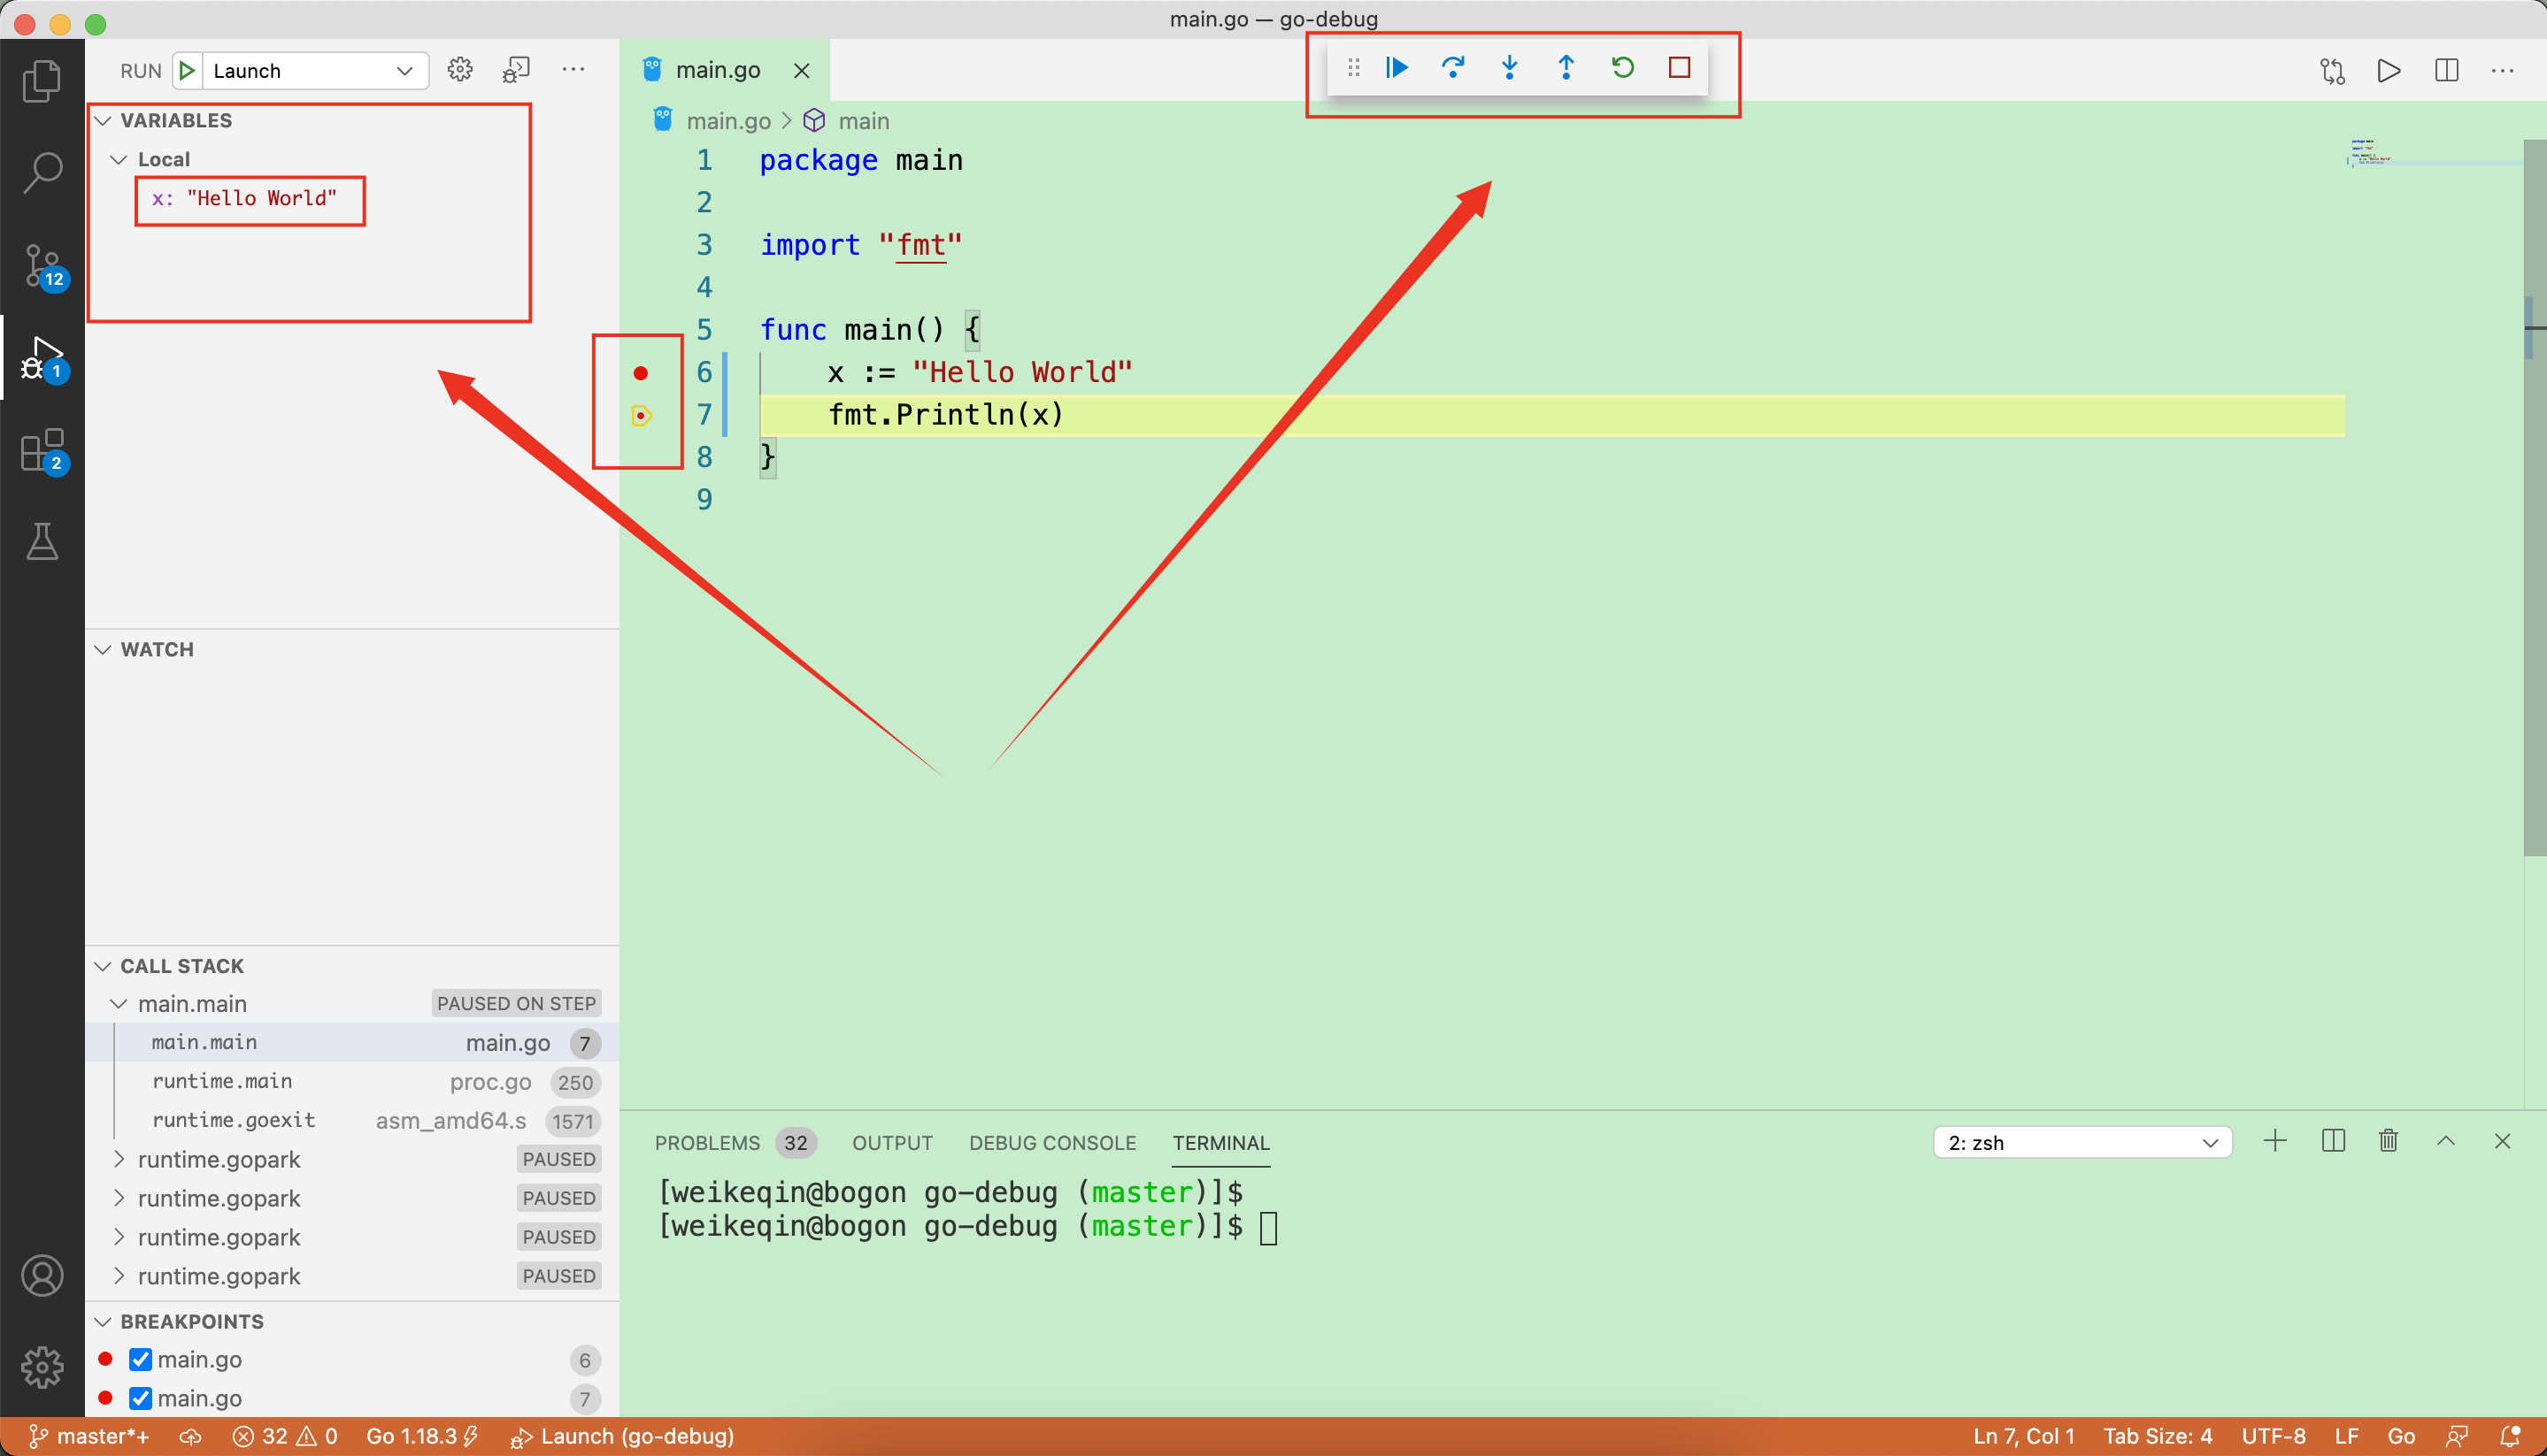The width and height of the screenshot is (2547, 1456).
Task: Click Launch (go-debug) in status bar
Action: pos(622,1436)
